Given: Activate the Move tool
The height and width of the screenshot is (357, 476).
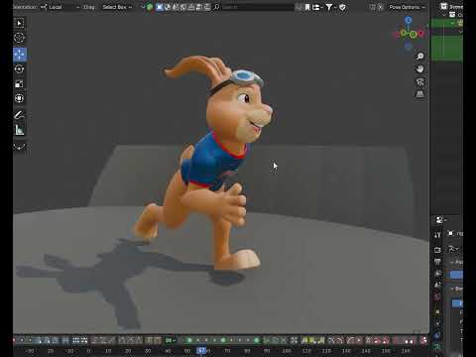Looking at the screenshot, I should (20, 55).
